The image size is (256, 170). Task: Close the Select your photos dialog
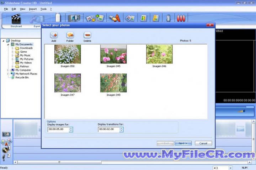(x=210, y=25)
